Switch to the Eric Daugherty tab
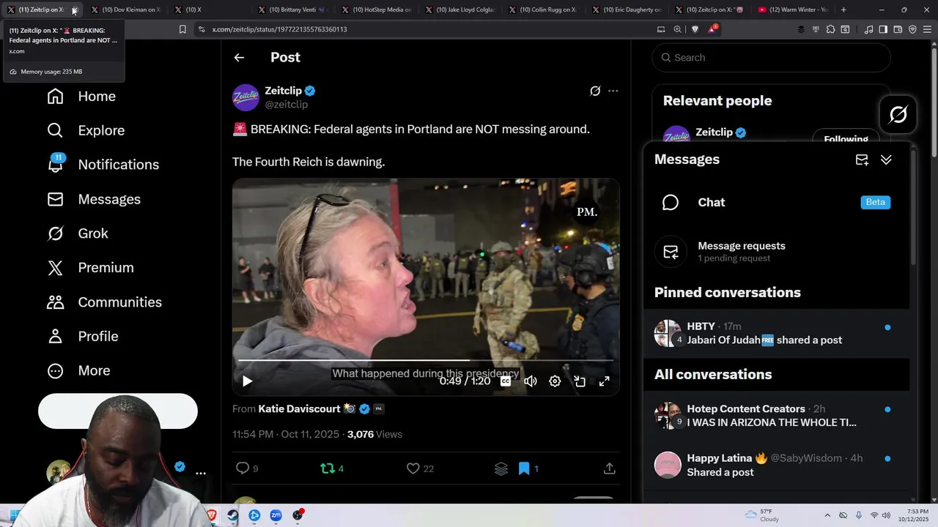This screenshot has height=527, width=938. pyautogui.click(x=628, y=10)
